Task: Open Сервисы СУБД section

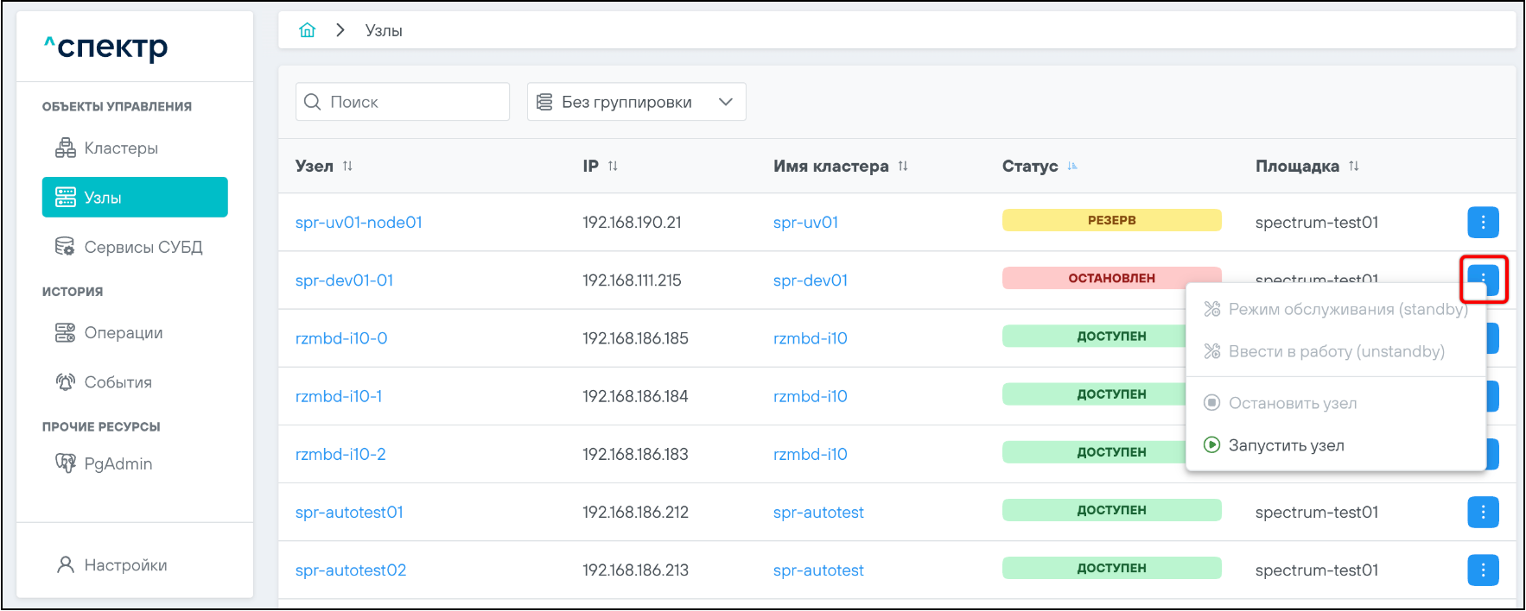Action: click(143, 247)
